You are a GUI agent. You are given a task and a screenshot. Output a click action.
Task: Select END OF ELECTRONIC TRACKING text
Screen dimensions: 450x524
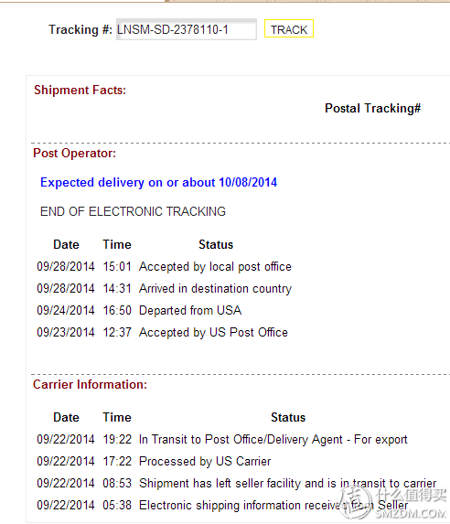[x=133, y=211]
